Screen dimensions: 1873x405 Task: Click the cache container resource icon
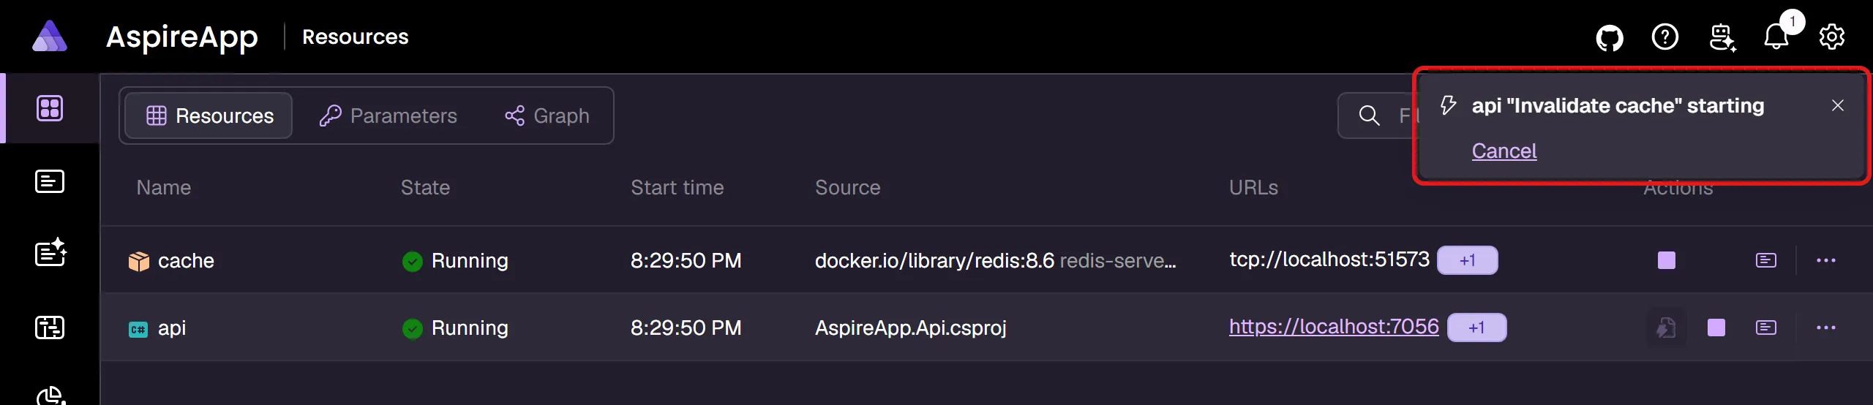coord(139,261)
